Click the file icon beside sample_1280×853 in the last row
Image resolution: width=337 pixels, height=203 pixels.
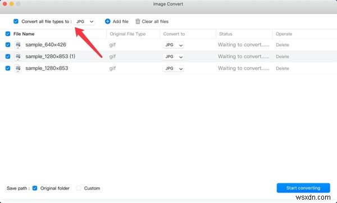click(18, 68)
